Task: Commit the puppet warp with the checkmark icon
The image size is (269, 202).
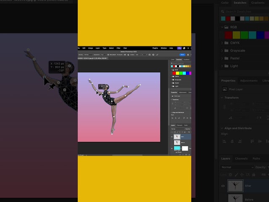Action: 157,55
